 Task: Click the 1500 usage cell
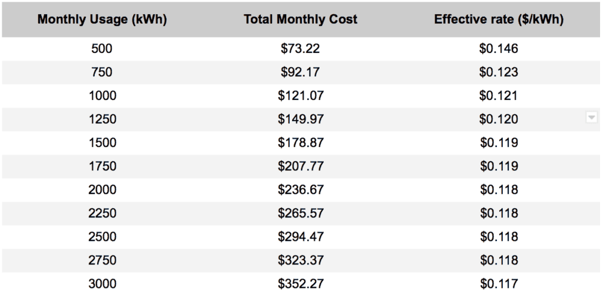coord(102,143)
